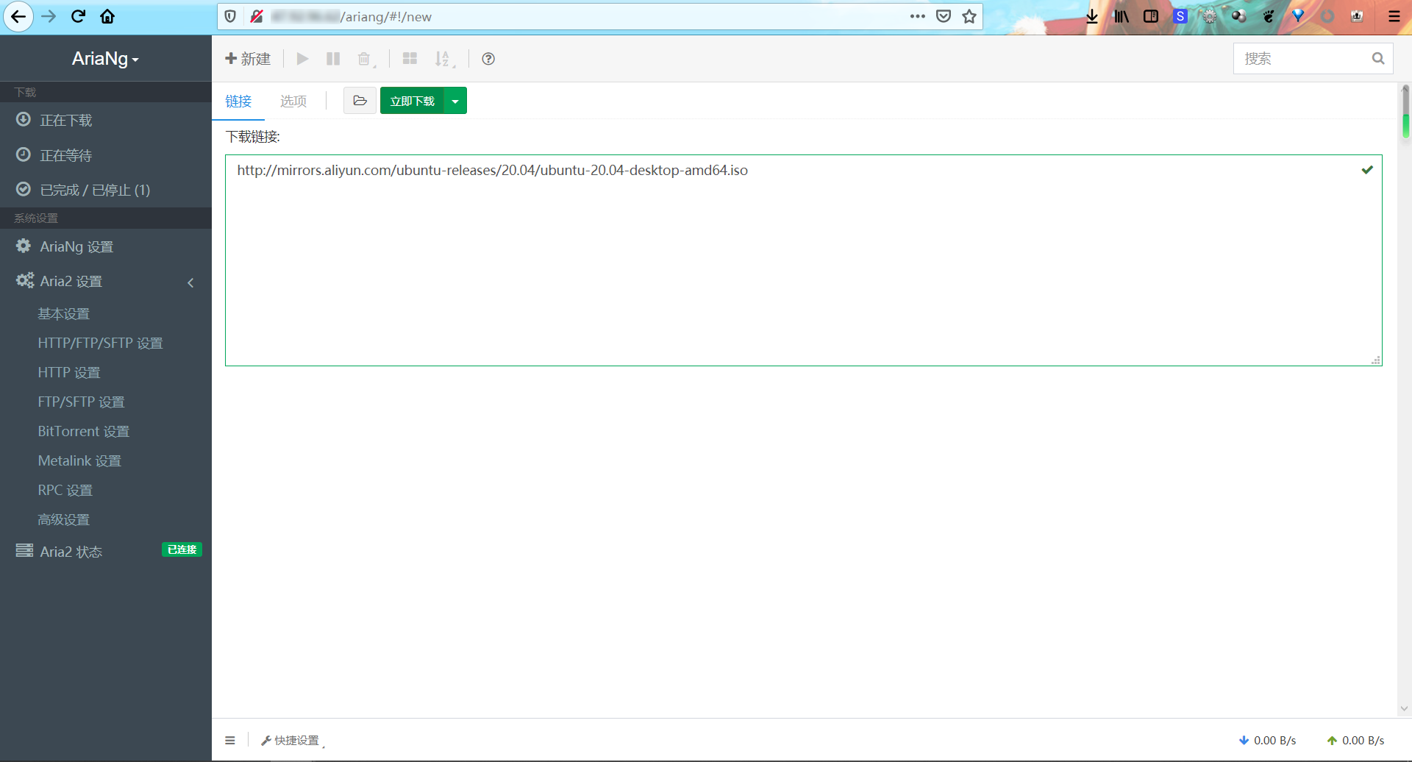Save the page to Pocket
The width and height of the screenshot is (1412, 762).
point(944,16)
